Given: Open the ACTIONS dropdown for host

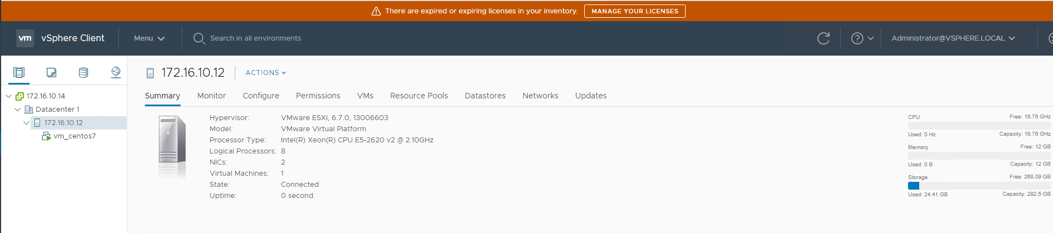Looking at the screenshot, I should (x=266, y=73).
